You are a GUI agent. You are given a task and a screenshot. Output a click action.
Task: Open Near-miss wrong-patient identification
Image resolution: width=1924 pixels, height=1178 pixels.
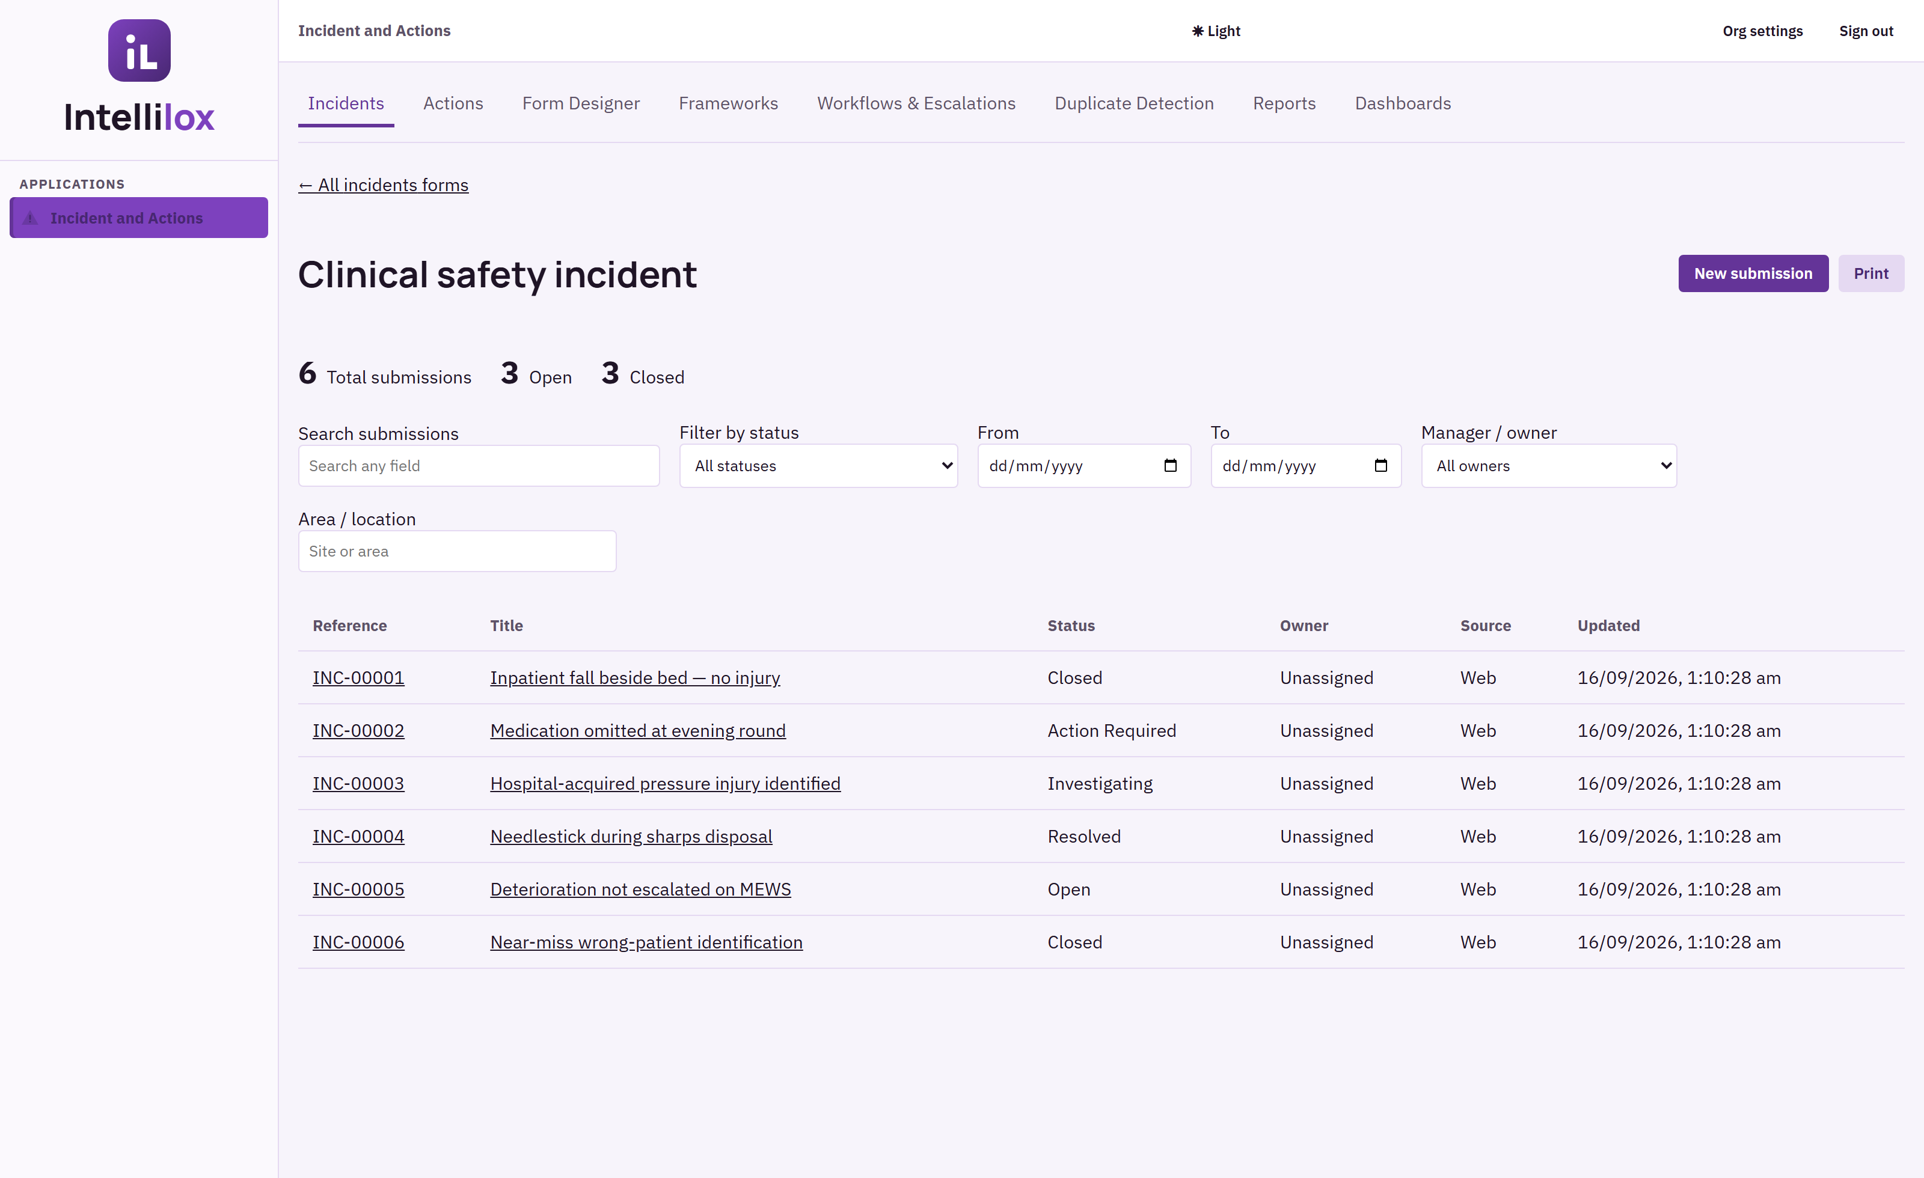[646, 942]
